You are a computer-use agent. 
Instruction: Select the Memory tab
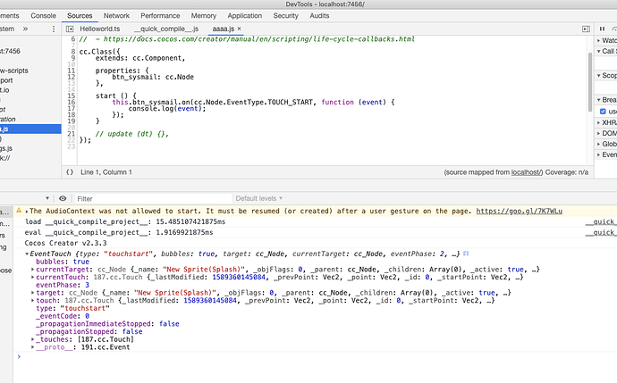(204, 16)
